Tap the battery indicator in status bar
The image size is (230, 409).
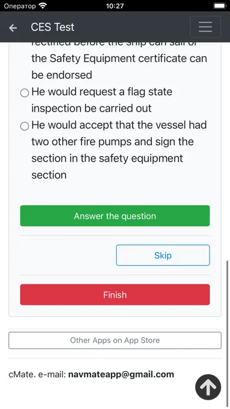(x=220, y=6)
